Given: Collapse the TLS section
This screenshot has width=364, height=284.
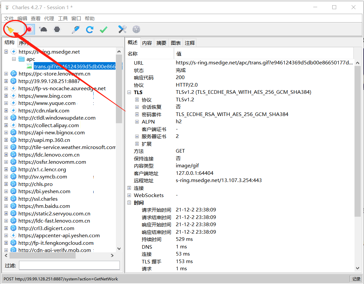Looking at the screenshot, I should (129, 92).
